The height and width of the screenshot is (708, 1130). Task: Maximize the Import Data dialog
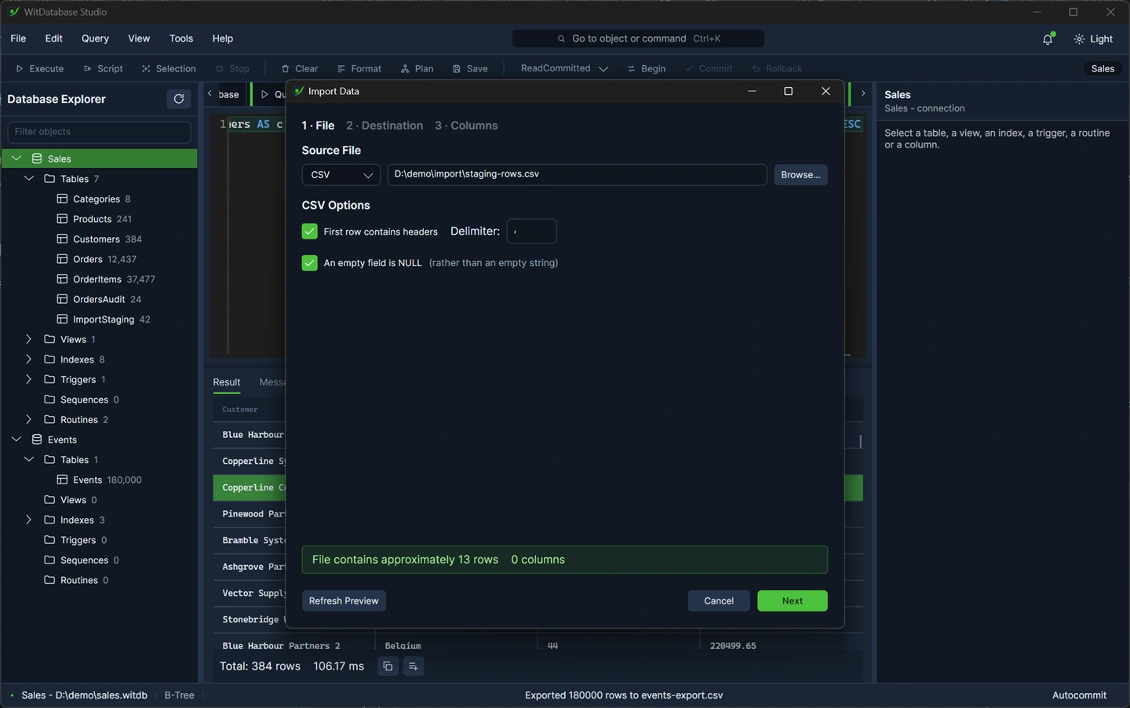point(788,92)
